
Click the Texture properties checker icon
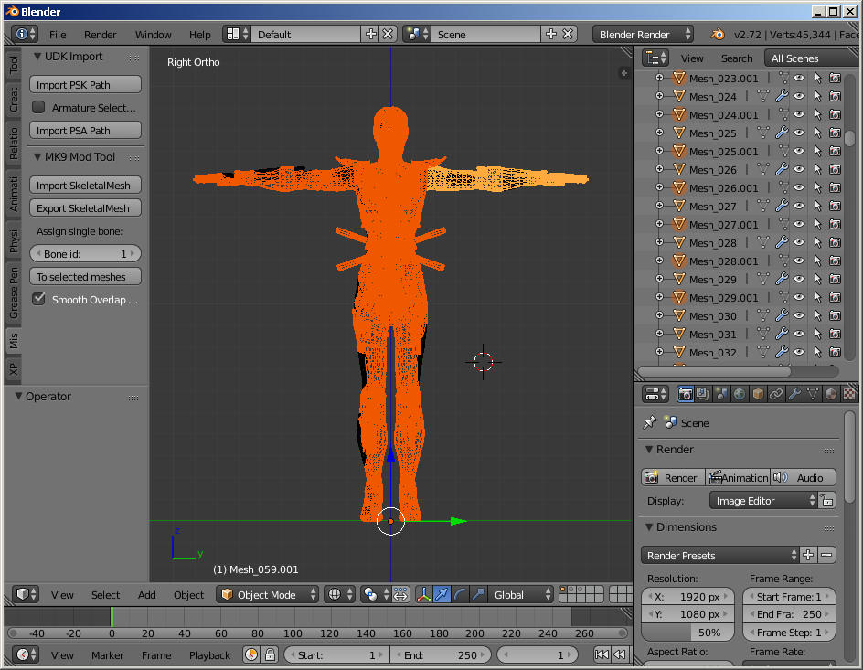coord(850,394)
